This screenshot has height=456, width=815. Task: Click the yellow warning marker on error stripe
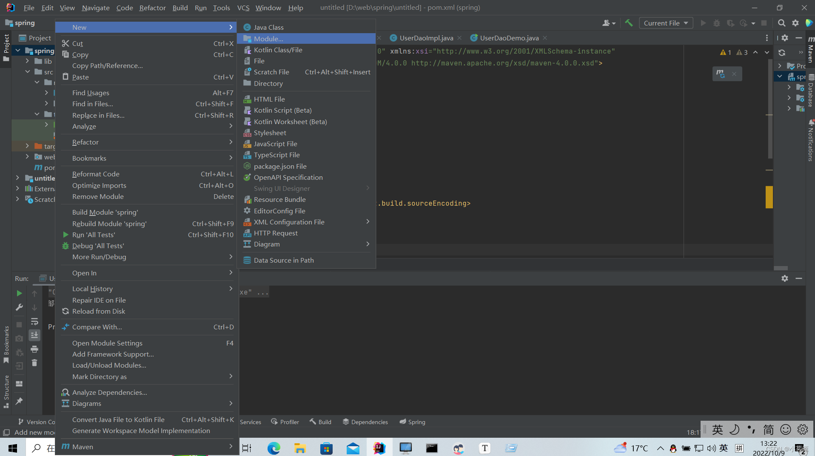pos(769,197)
